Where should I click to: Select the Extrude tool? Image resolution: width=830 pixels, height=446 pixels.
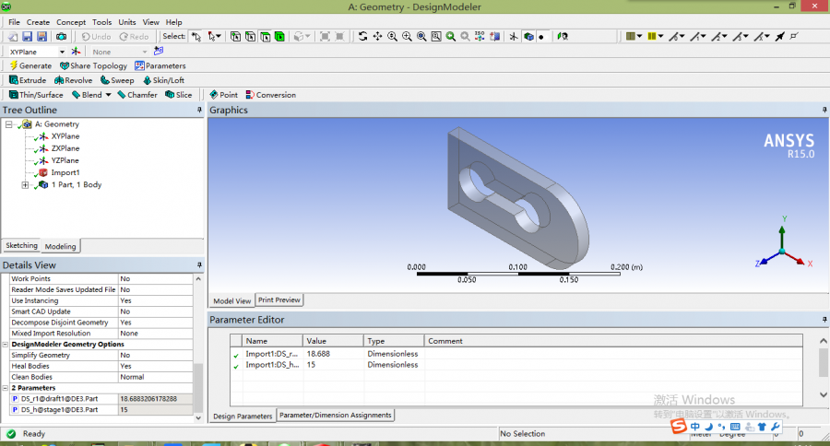click(x=28, y=80)
